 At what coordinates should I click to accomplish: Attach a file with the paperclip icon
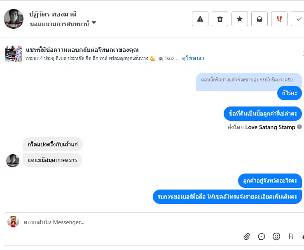coord(247,236)
